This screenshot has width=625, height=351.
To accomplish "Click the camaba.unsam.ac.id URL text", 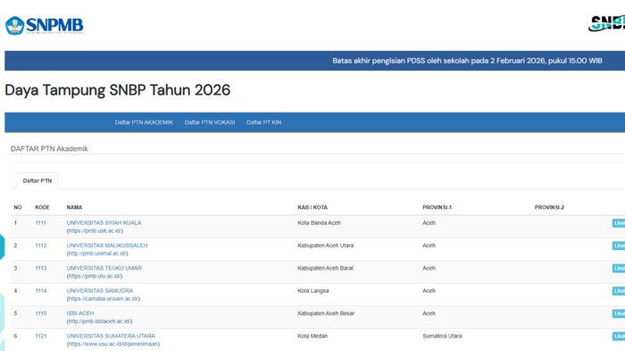I will click(104, 298).
